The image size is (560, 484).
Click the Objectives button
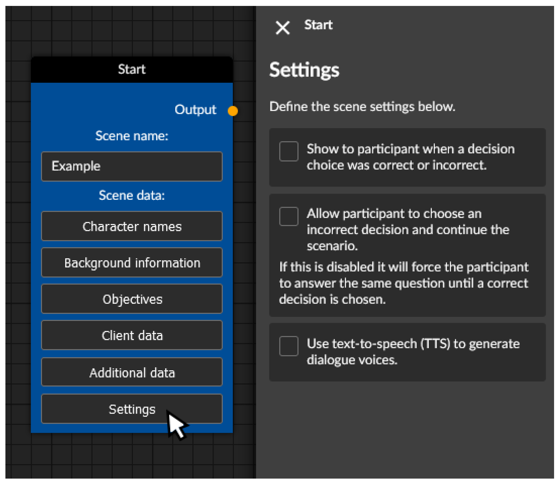[132, 299]
